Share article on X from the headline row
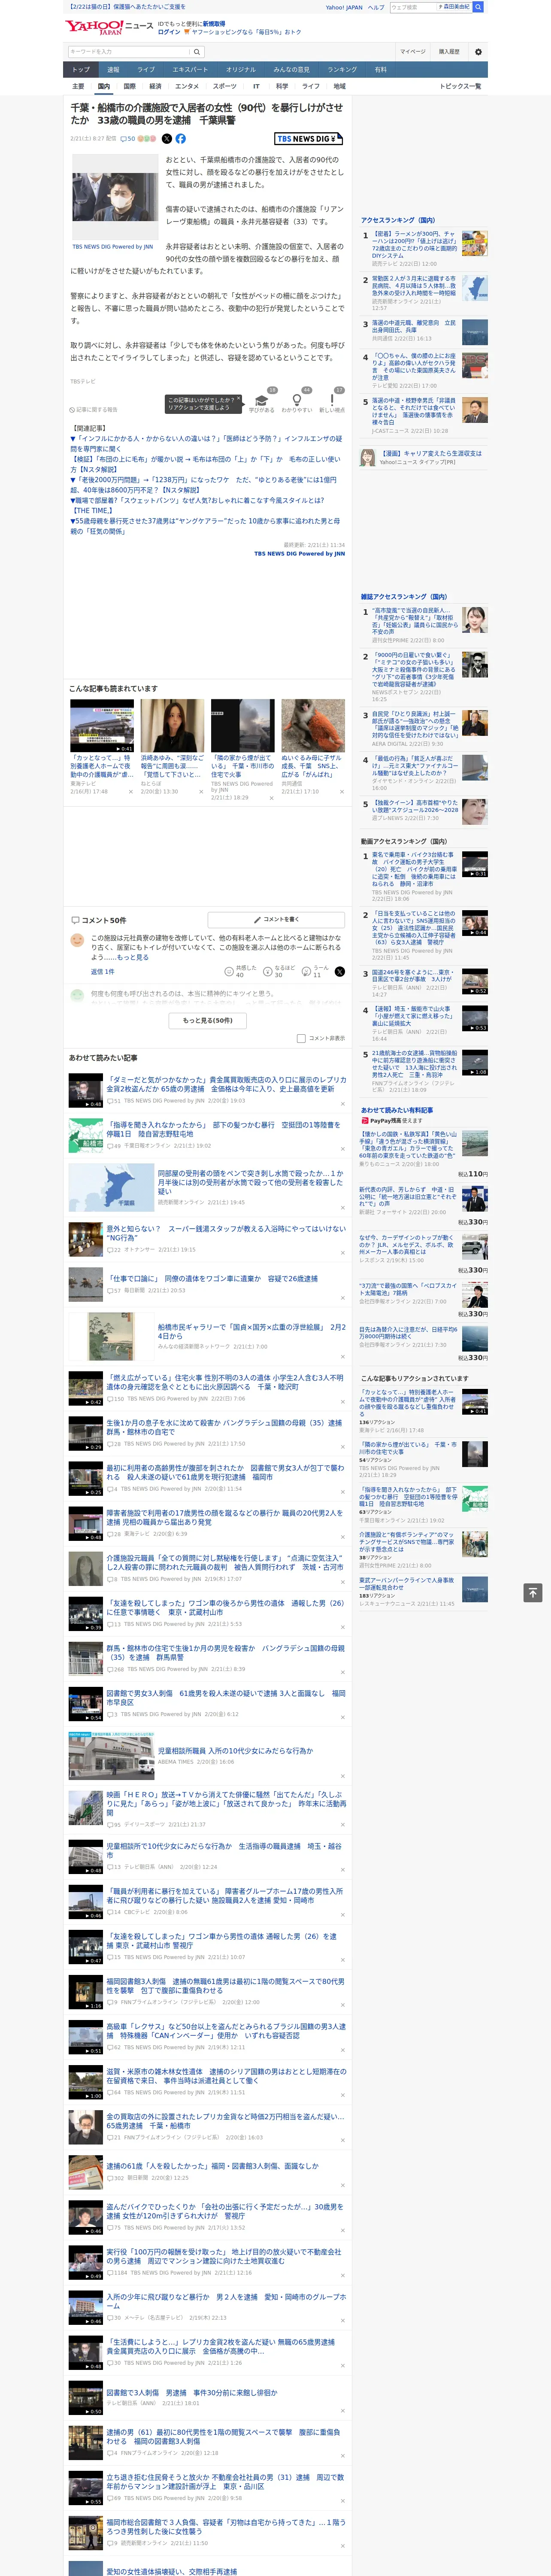Image resolution: width=551 pixels, height=2576 pixels. click(167, 139)
